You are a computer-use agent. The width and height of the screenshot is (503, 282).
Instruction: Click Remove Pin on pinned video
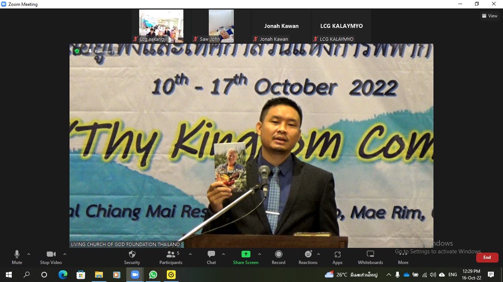pyautogui.click(x=103, y=52)
